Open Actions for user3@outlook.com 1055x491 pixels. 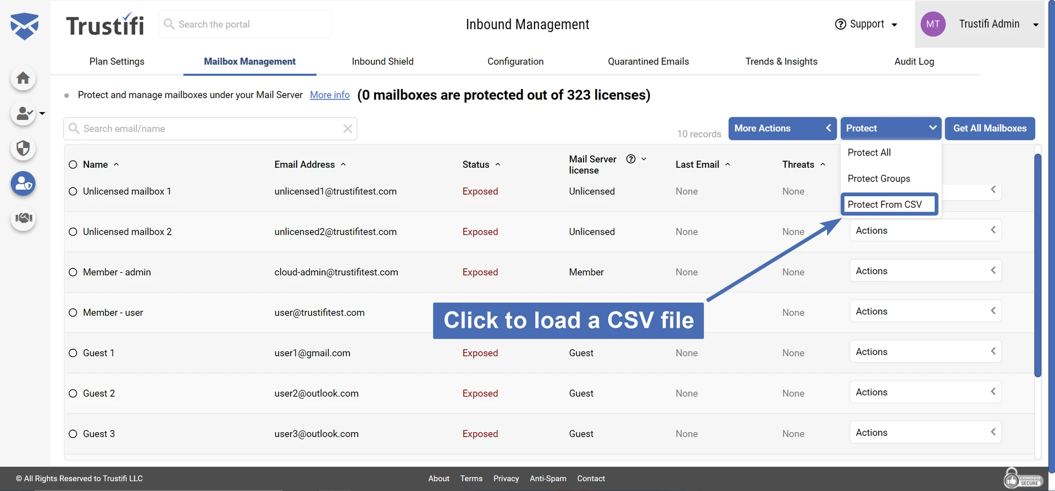(925, 432)
